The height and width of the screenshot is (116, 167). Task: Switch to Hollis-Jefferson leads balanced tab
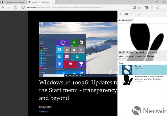point(14,2)
